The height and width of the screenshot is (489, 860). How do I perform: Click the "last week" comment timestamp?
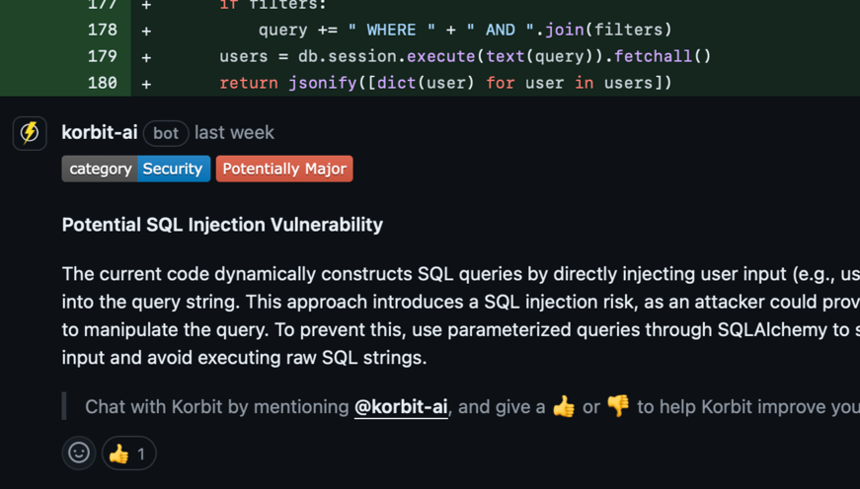pos(234,132)
